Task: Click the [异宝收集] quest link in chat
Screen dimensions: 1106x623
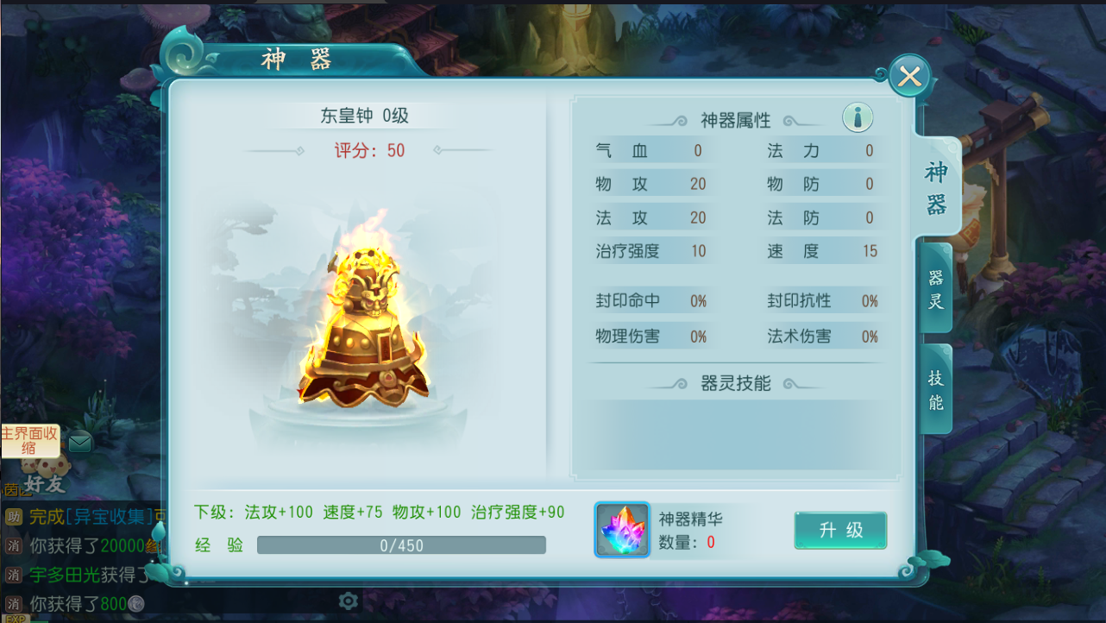Action: point(109,517)
